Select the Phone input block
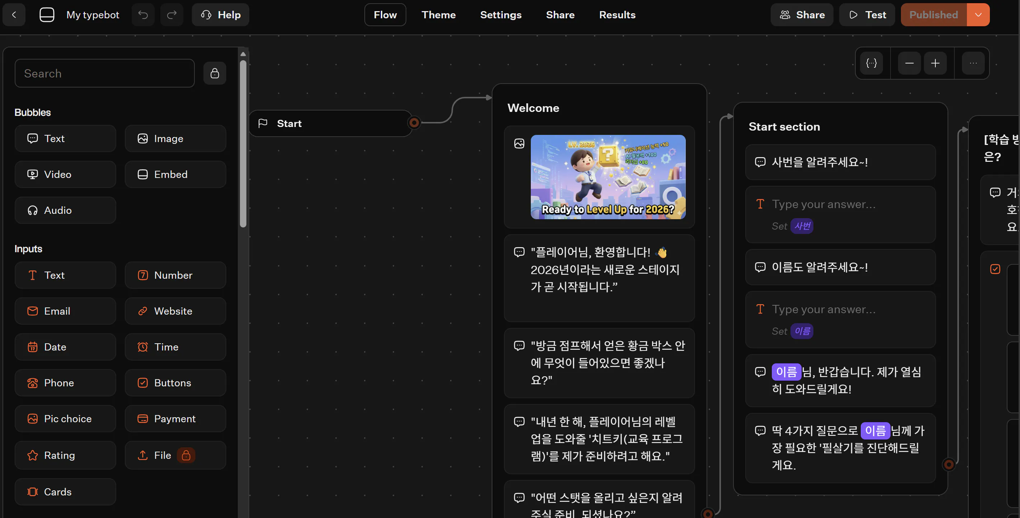This screenshot has height=518, width=1020. click(65, 383)
